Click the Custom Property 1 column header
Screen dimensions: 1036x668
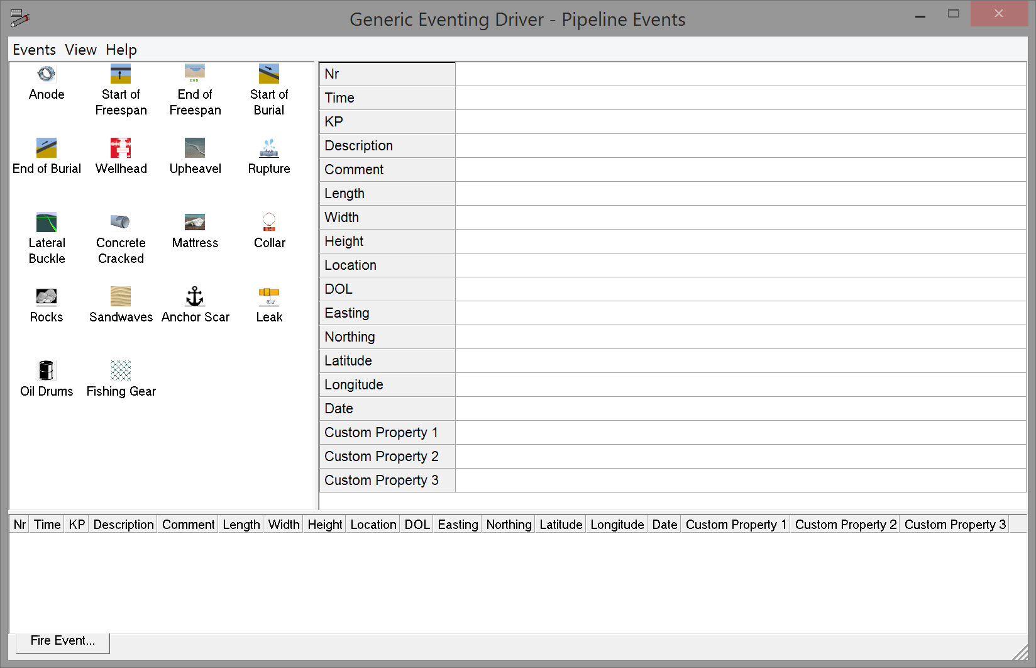(736, 525)
